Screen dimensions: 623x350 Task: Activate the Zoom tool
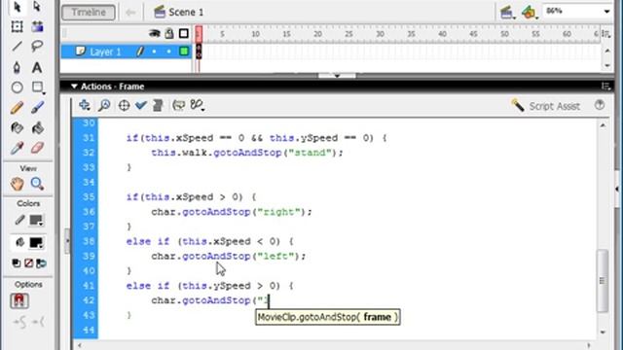point(37,184)
